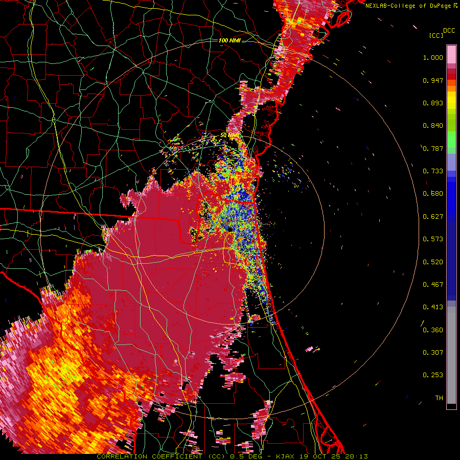Image resolution: width=460 pixels, height=460 pixels.
Task: Click the 0.893 legend value
Action: (433, 103)
